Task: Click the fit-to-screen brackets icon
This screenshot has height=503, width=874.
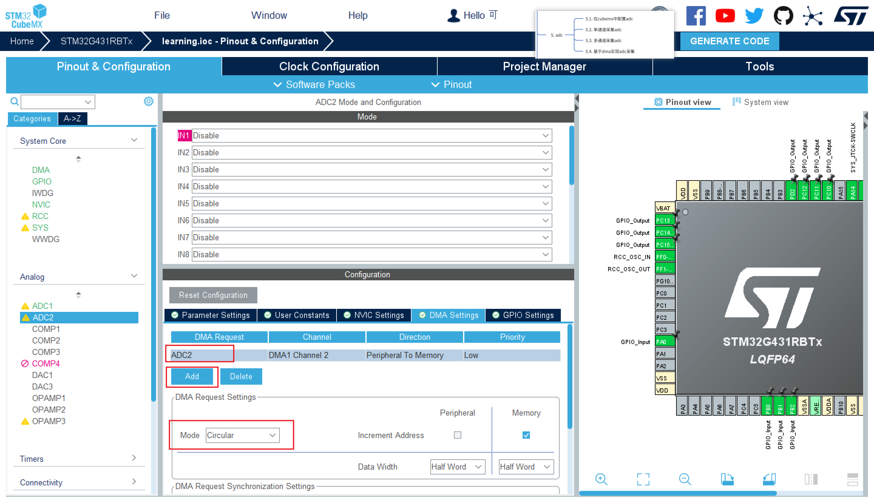Action: tap(643, 479)
